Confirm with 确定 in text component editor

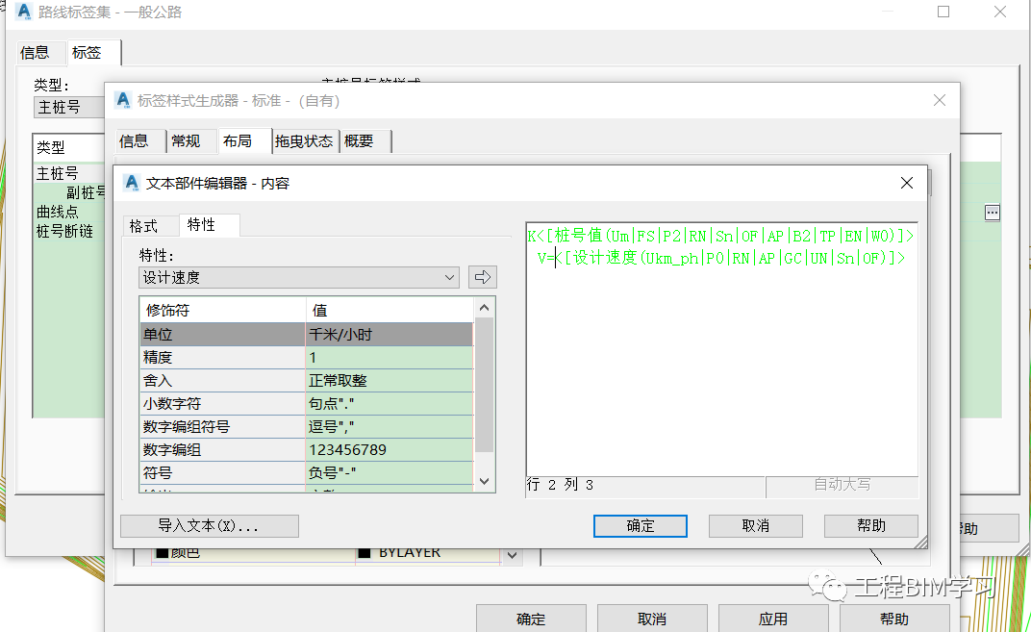point(641,525)
